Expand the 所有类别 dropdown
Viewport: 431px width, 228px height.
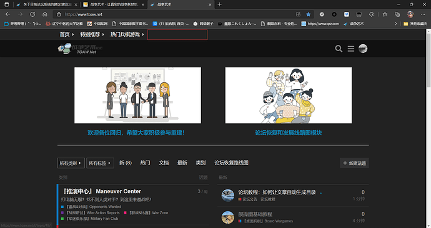(x=71, y=163)
